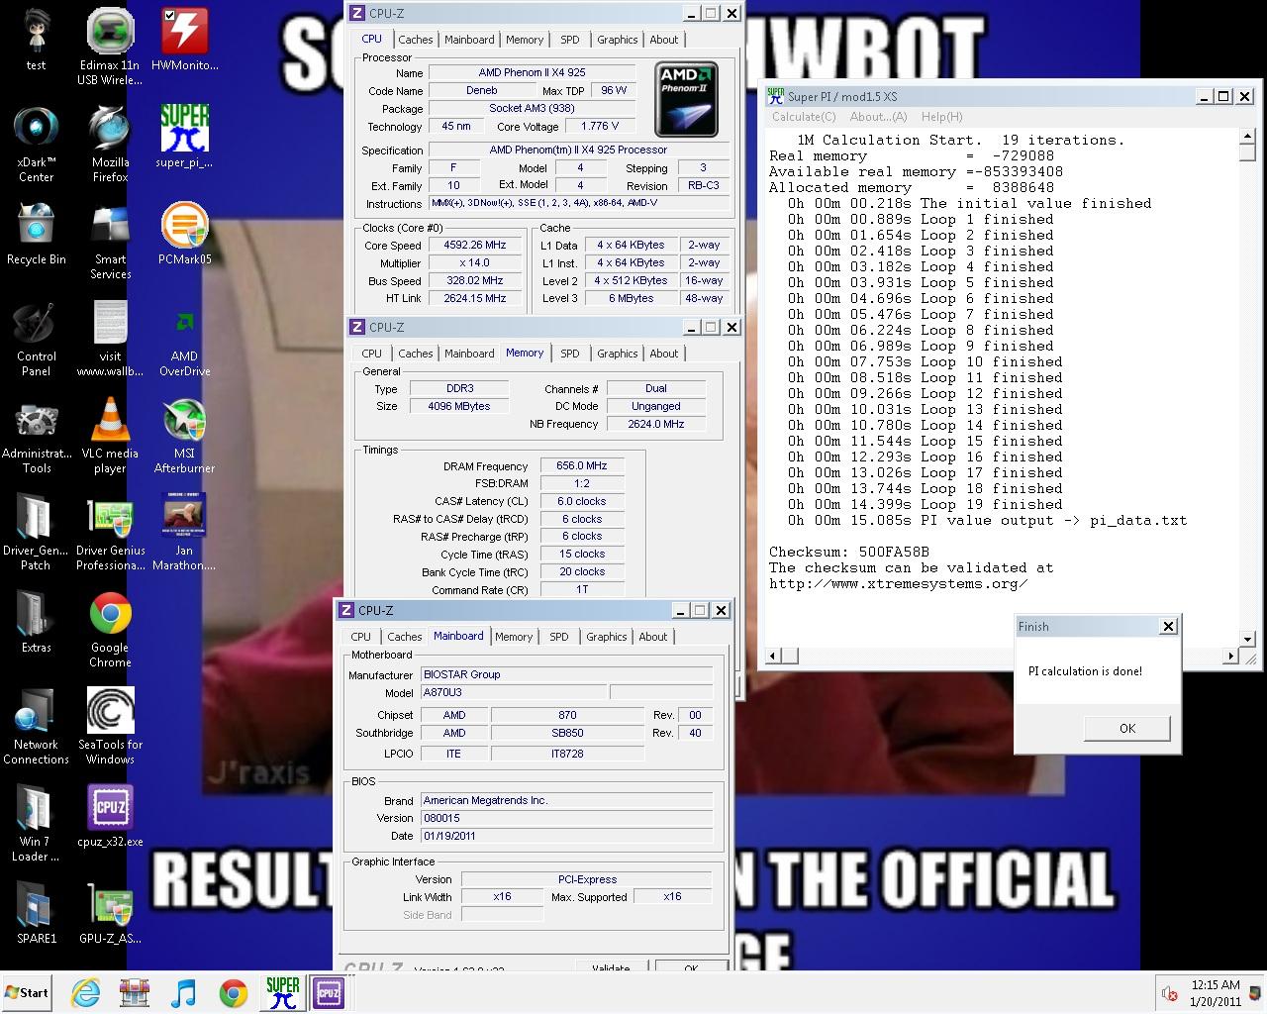Open GPU-Z desktop shortcut

point(110,914)
